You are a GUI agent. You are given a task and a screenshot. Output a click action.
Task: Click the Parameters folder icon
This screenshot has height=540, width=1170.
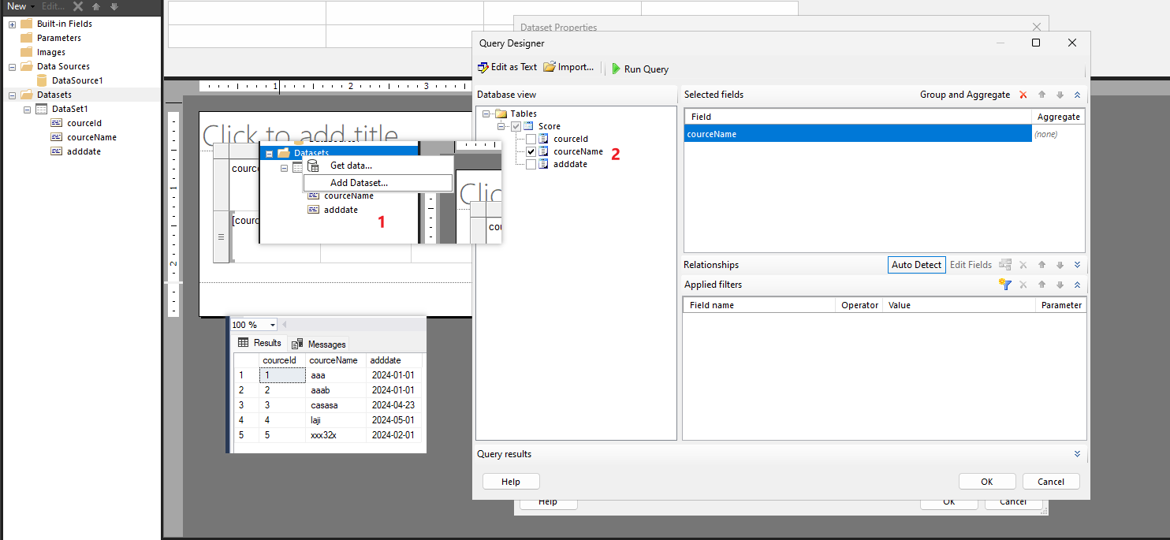(x=26, y=38)
